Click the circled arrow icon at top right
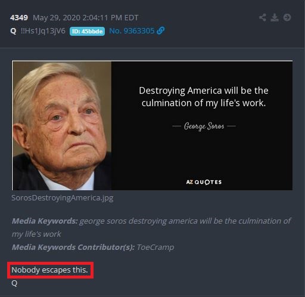This screenshot has height=297, width=305. 287,17
